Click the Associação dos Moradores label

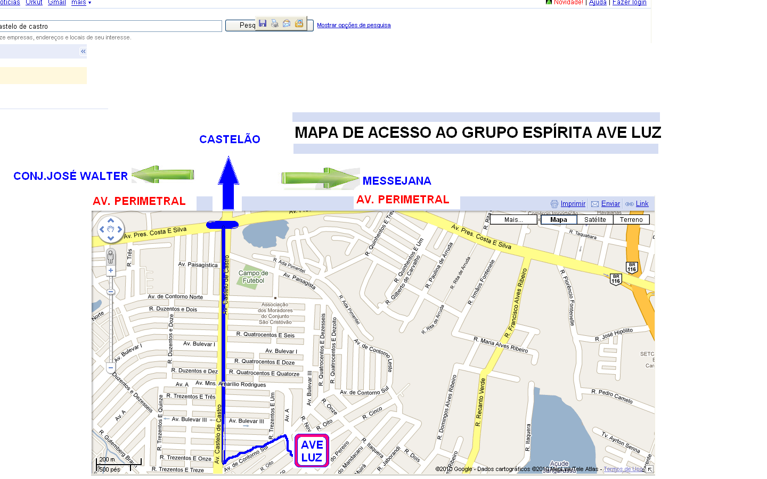(275, 313)
